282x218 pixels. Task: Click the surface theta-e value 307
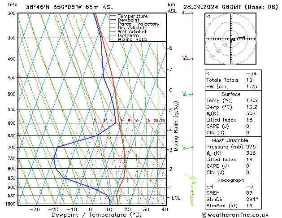click(x=251, y=113)
